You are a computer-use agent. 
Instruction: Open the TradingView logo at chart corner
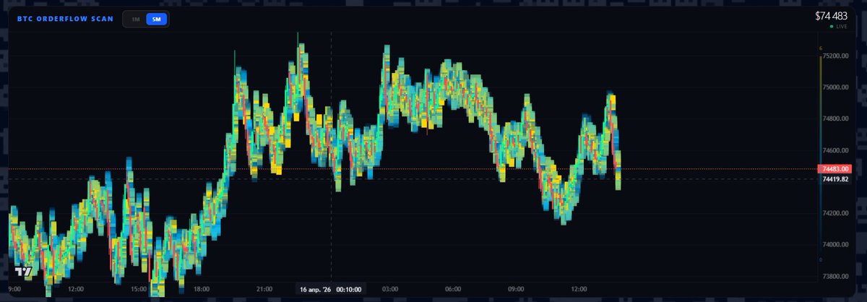(x=25, y=271)
